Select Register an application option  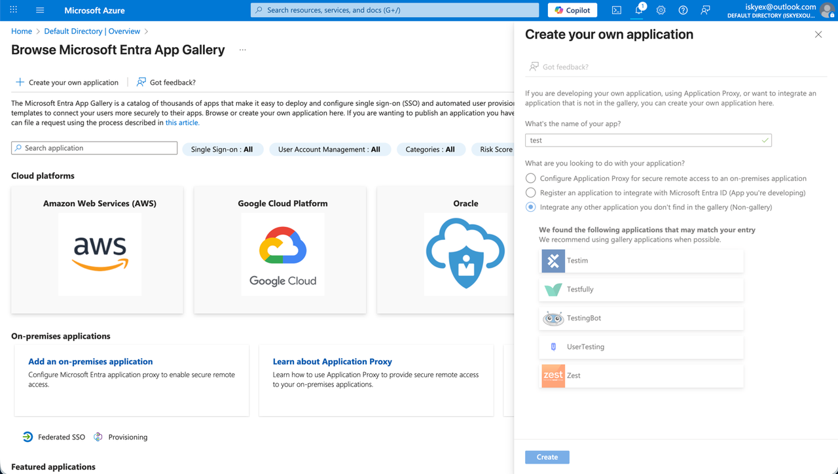pos(530,192)
